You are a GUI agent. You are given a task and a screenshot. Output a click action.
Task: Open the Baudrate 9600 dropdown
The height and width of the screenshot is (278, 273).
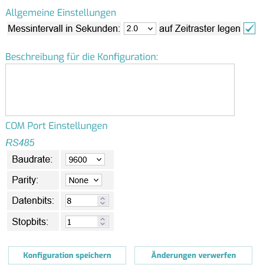tap(85, 160)
